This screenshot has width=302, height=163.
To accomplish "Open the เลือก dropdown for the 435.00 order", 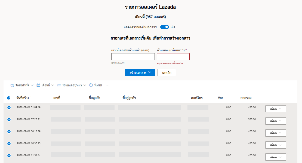I will click(x=275, y=109).
